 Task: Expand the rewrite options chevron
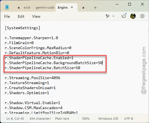click(113, 16)
